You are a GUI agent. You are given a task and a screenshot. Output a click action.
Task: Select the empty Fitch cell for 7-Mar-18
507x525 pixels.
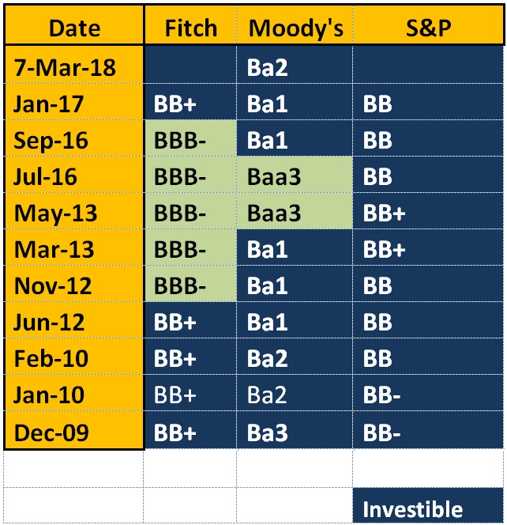tap(190, 65)
